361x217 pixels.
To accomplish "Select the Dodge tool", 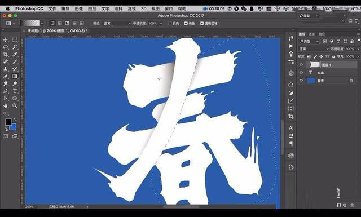I will [15, 83].
